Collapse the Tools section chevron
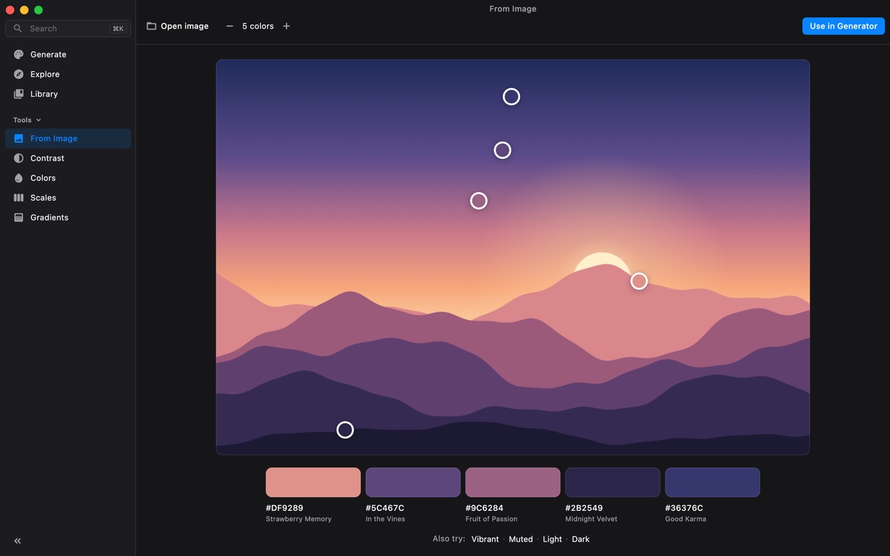Image resolution: width=890 pixels, height=556 pixels. click(x=38, y=120)
